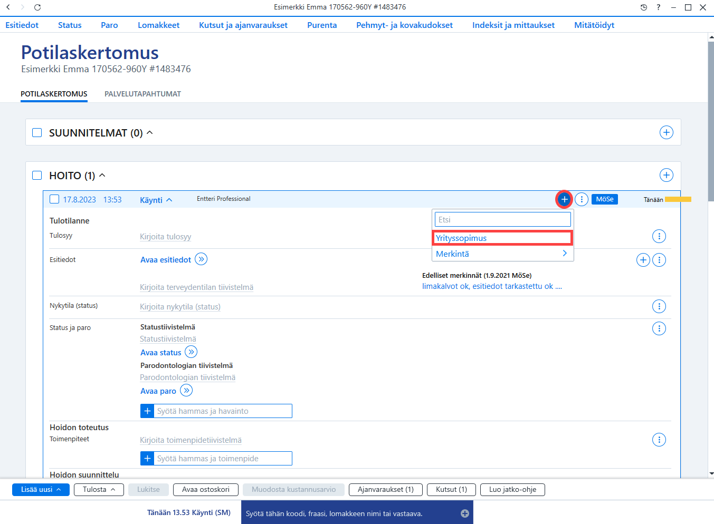Switch to POTILASKERTOMUS tab
This screenshot has width=714, height=524.
54,94
